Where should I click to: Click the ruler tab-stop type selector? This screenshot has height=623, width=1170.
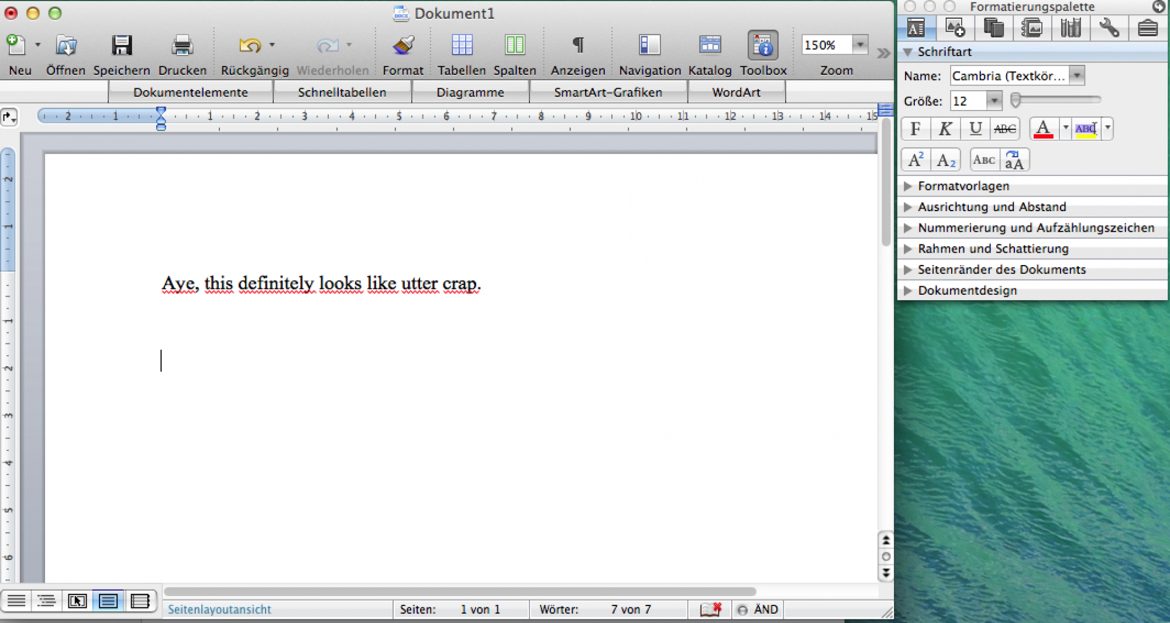click(x=9, y=117)
